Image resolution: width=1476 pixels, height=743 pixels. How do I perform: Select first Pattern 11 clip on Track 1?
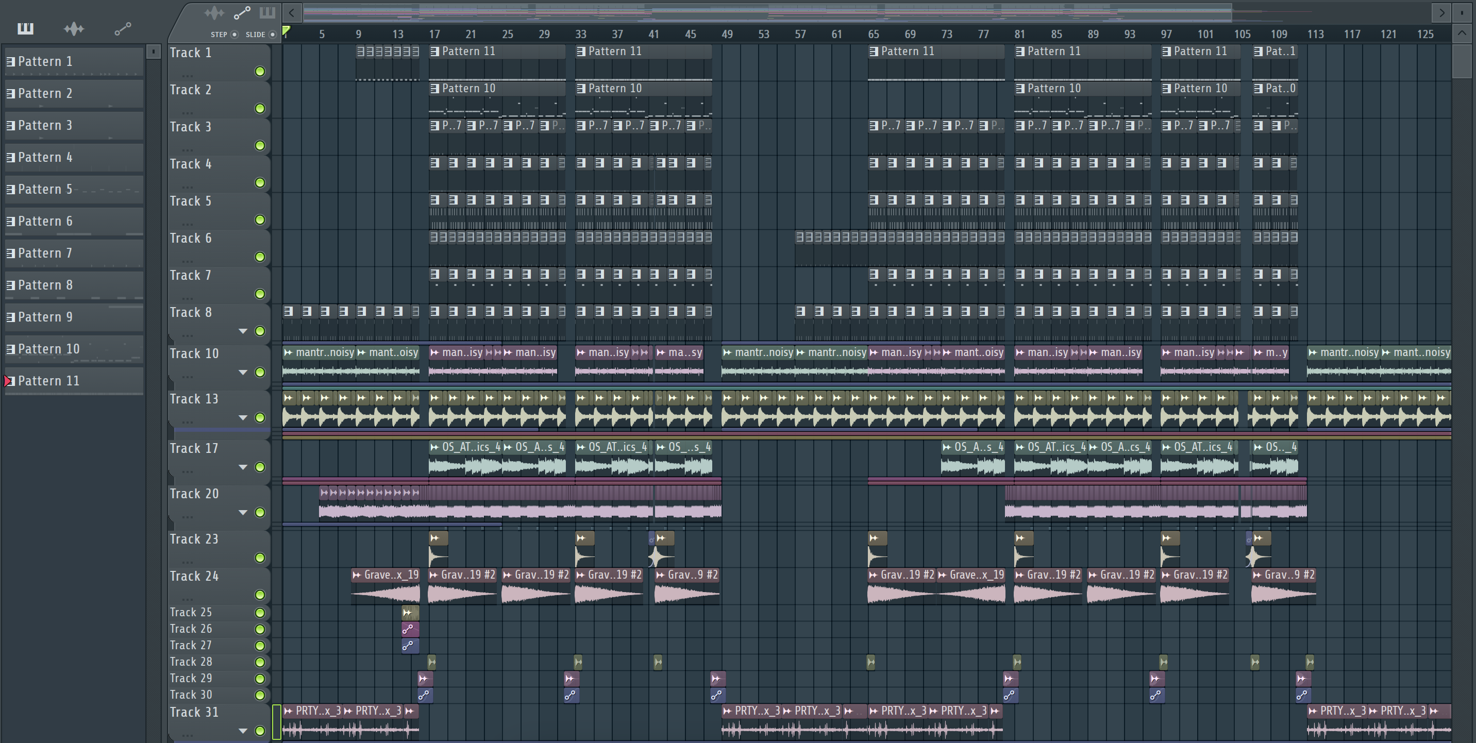tap(497, 62)
